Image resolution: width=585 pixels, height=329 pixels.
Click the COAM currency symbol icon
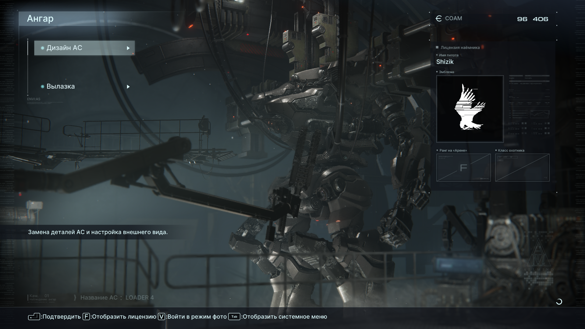pyautogui.click(x=439, y=19)
